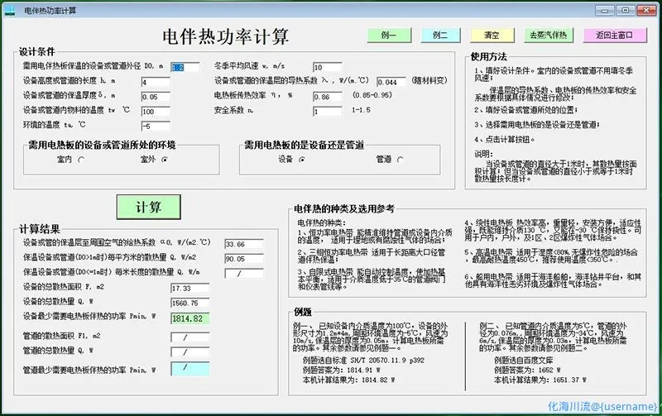Choose 管道 pipeline radio option
The width and height of the screenshot is (662, 416).
(x=401, y=160)
